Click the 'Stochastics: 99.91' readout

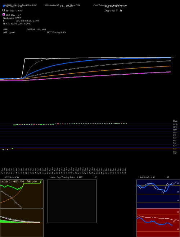12,18
